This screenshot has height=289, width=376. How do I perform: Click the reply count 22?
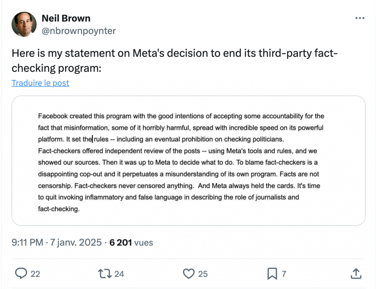pyautogui.click(x=35, y=274)
